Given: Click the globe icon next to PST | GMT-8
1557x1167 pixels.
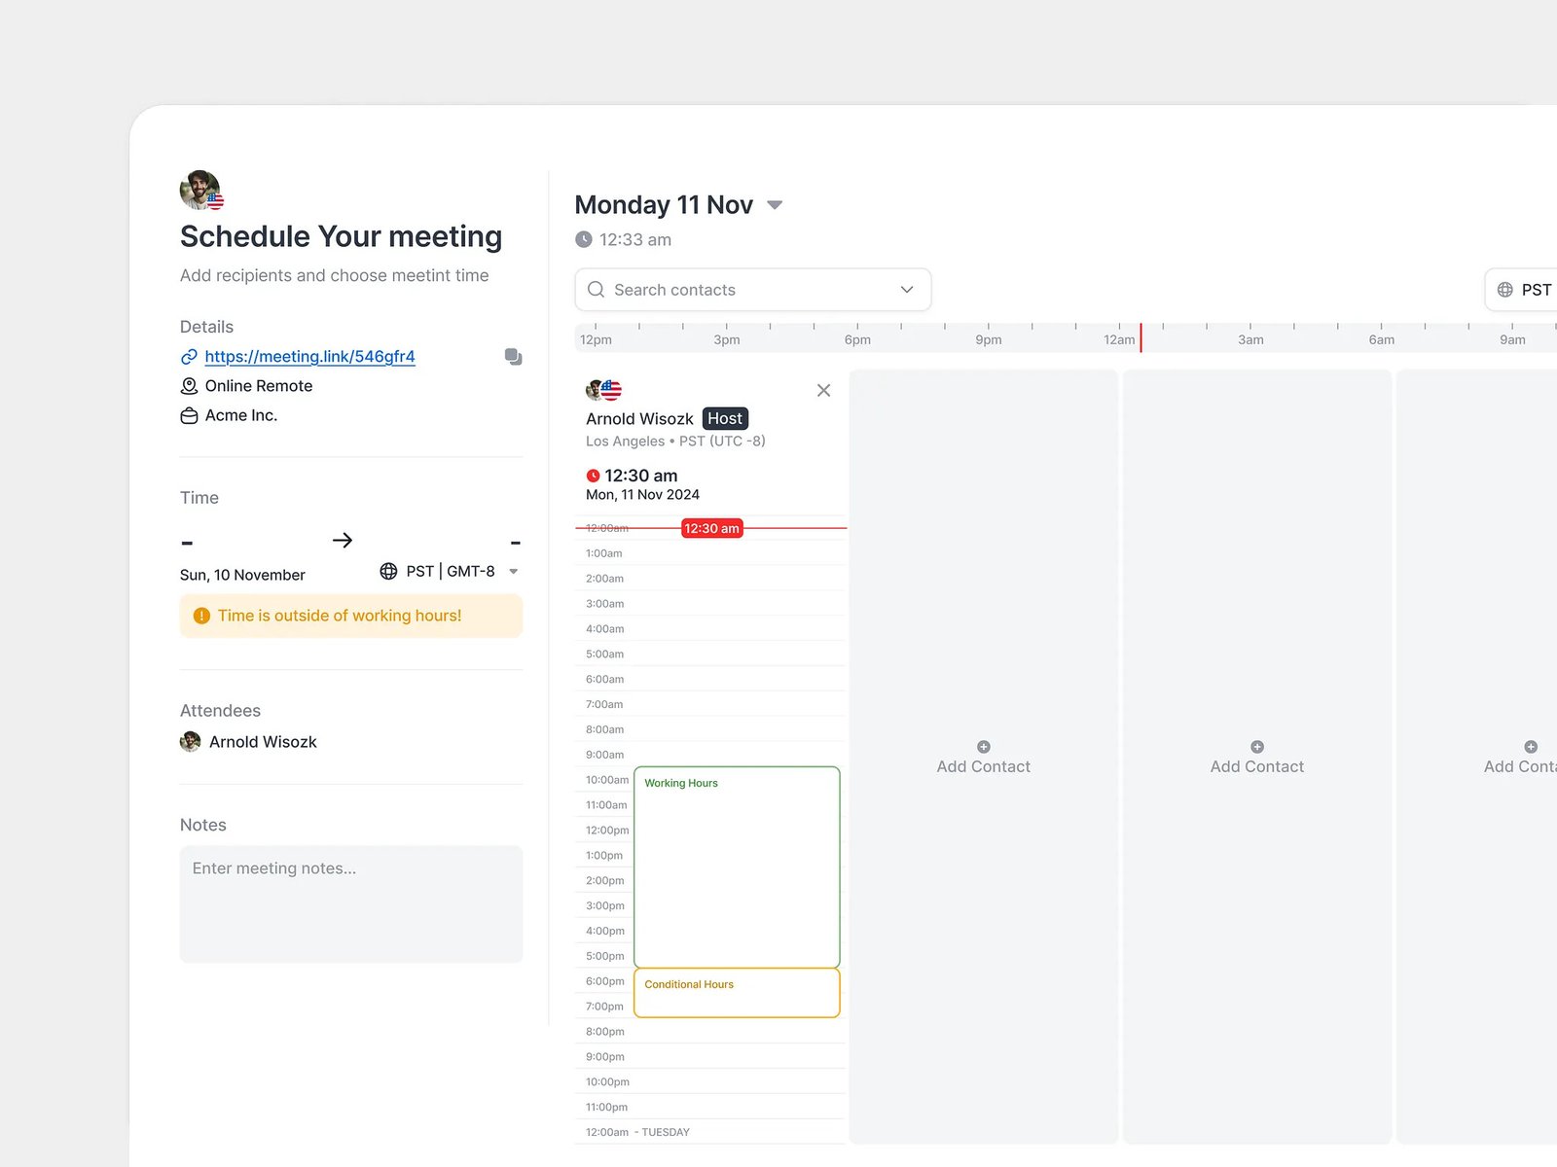Looking at the screenshot, I should tap(388, 571).
